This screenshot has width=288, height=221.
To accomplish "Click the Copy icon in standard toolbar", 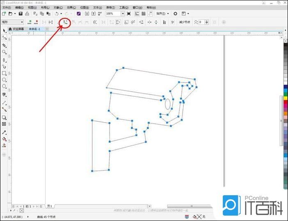I will (42, 14).
